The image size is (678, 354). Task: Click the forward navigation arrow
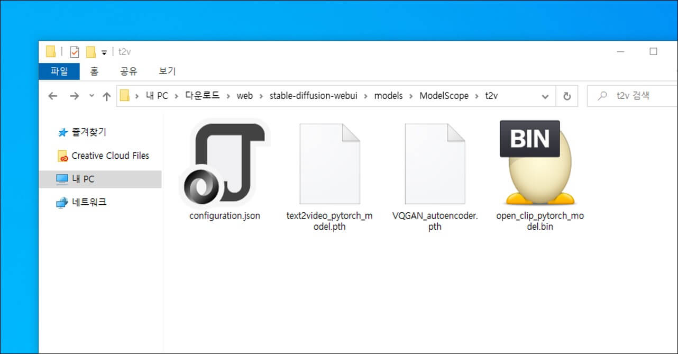[x=74, y=96]
